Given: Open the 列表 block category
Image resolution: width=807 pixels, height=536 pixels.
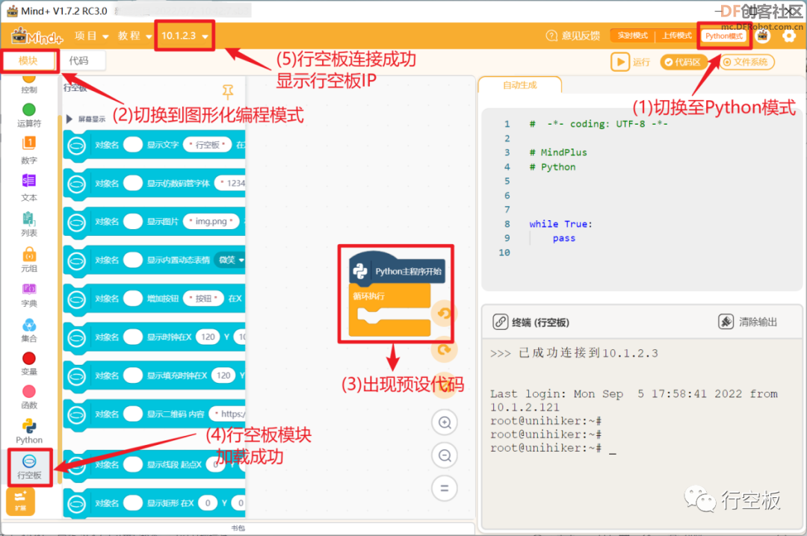Looking at the screenshot, I should tap(29, 224).
